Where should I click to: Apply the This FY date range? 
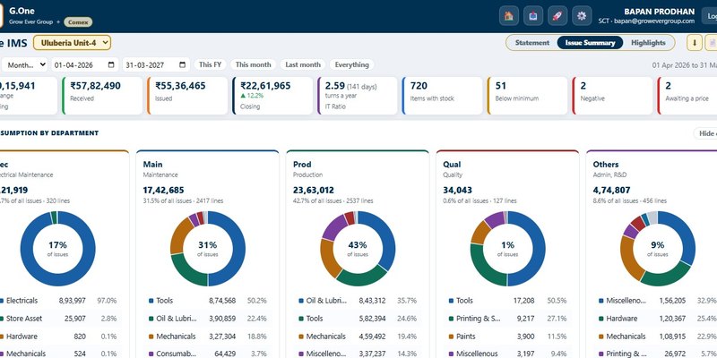pyautogui.click(x=210, y=64)
